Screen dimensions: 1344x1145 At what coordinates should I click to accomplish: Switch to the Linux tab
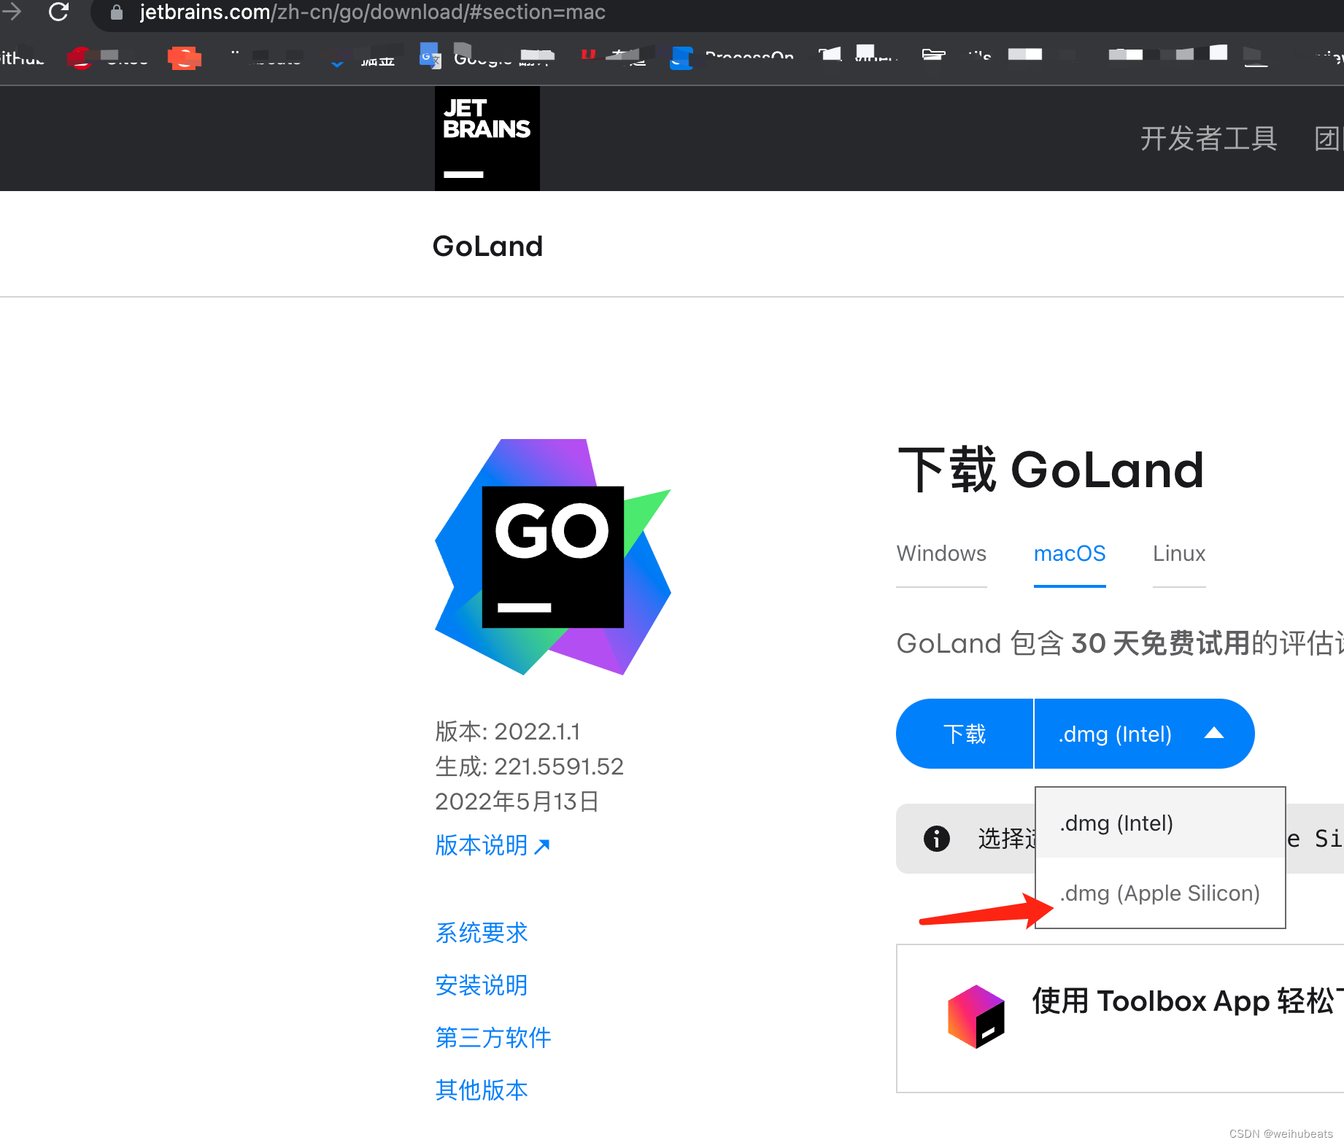[x=1179, y=554]
